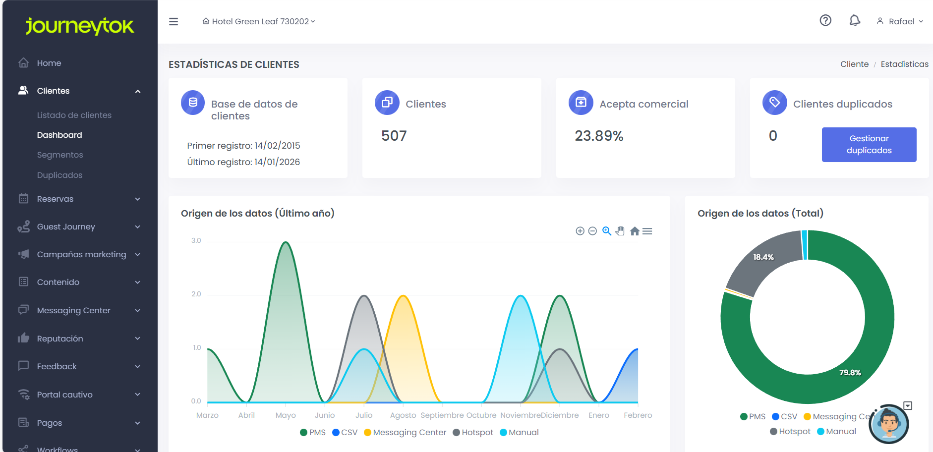Select the Dashboard submenu item
The height and width of the screenshot is (452, 933).
click(x=59, y=135)
